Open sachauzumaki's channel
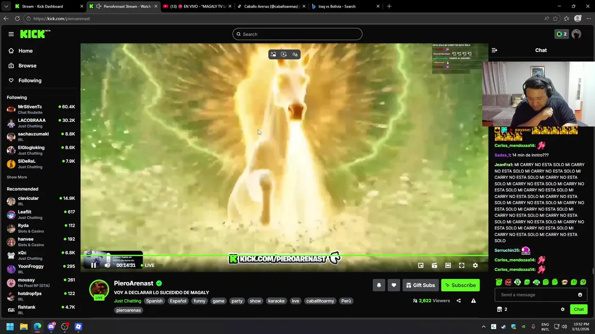This screenshot has height=334, width=595. click(40, 136)
